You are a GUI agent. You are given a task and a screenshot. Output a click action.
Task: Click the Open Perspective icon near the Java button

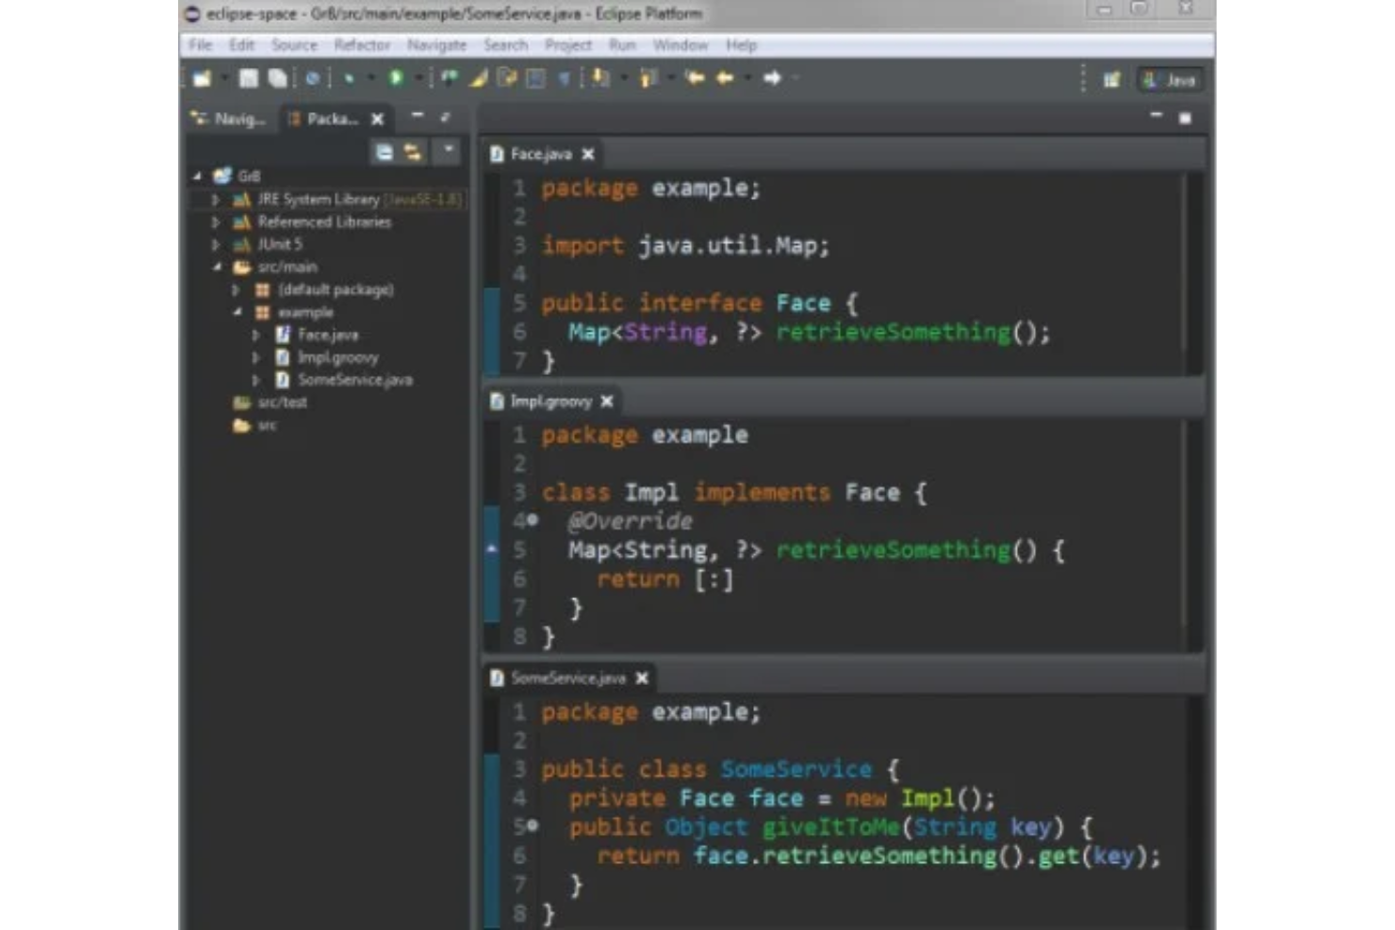(1112, 80)
